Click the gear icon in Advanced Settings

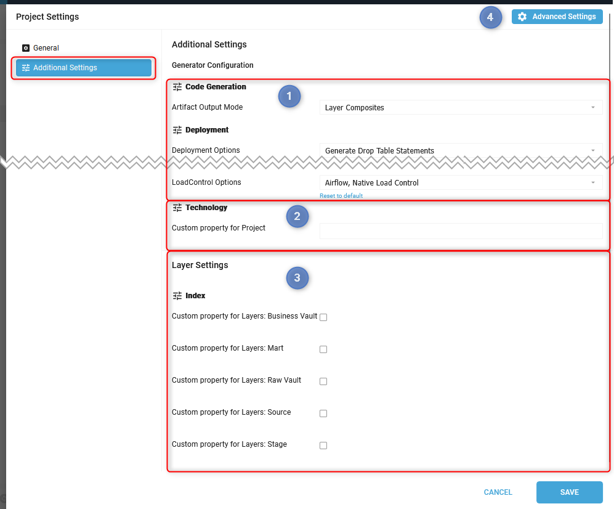522,17
